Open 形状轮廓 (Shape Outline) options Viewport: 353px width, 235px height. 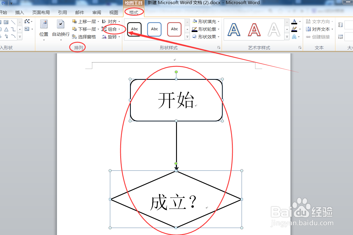(206, 29)
